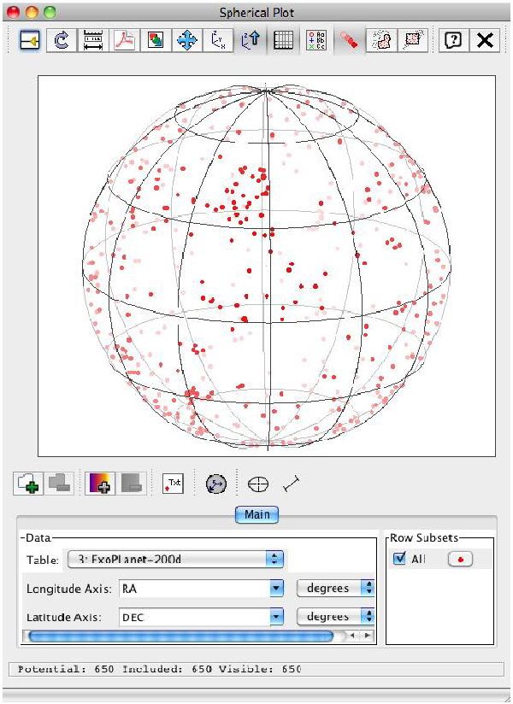Click the Add auxiliary colour axis icon
This screenshot has height=704, width=513.
coord(99,484)
